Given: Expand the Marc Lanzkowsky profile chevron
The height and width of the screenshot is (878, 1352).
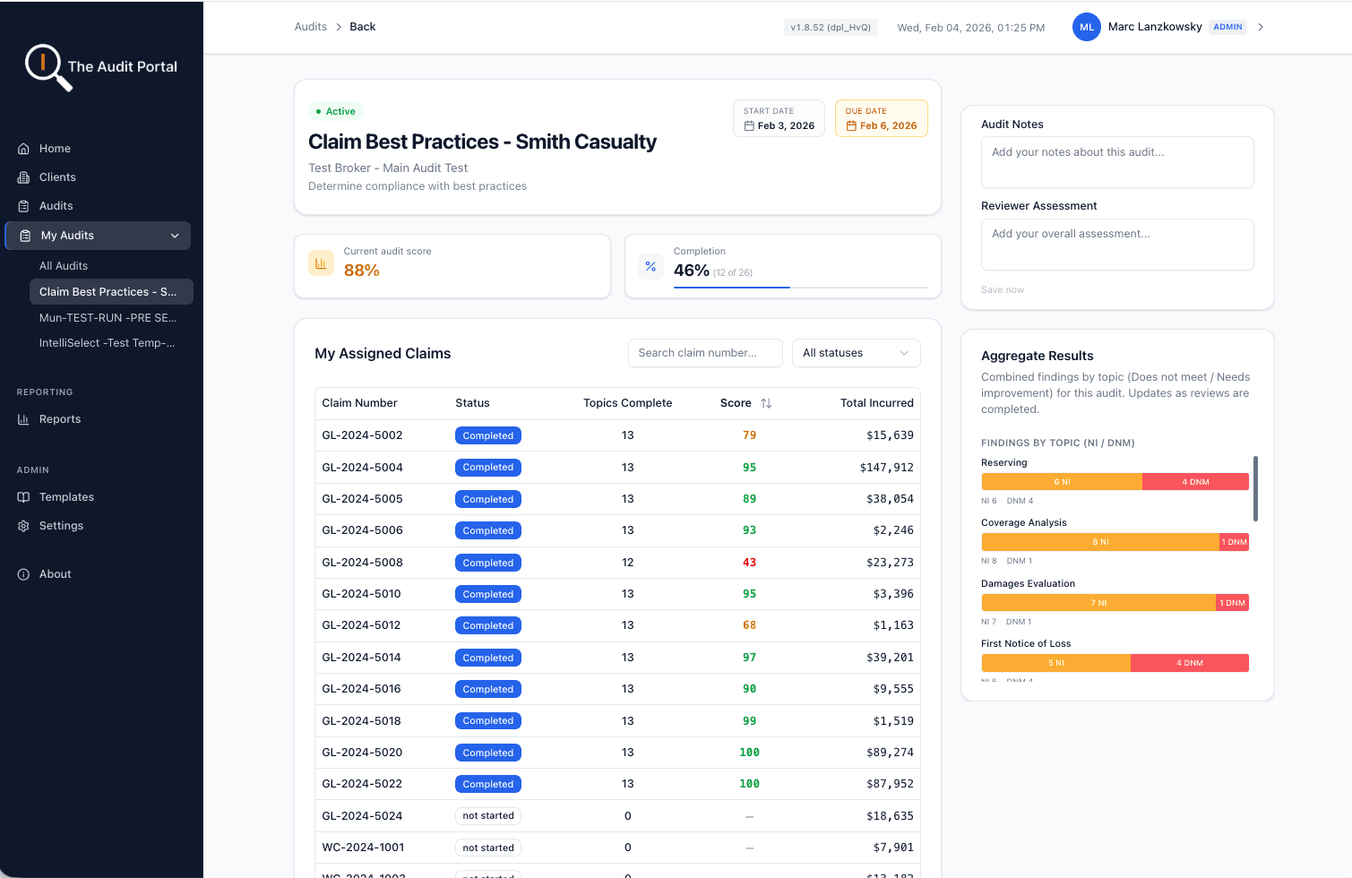Looking at the screenshot, I should 1260,27.
